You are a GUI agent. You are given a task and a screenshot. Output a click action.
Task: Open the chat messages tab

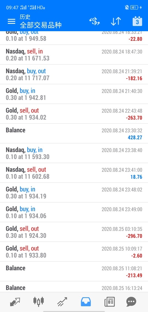coord(131,302)
